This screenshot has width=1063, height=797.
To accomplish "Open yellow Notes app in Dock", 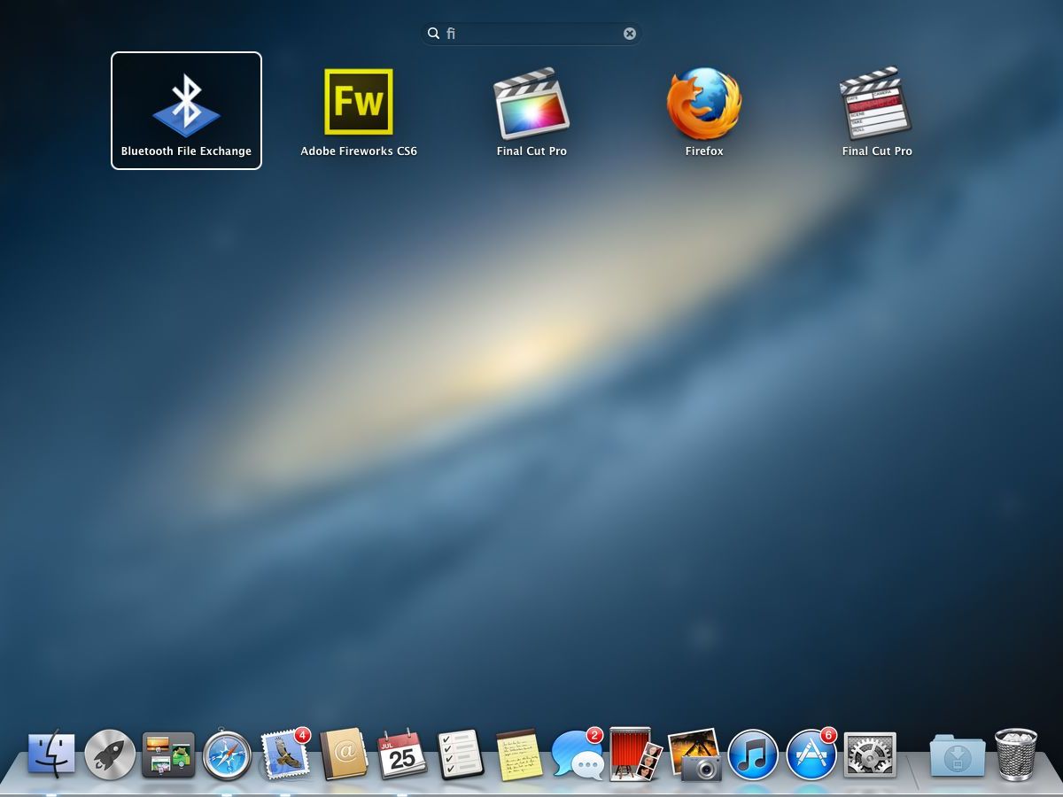I will (x=519, y=754).
